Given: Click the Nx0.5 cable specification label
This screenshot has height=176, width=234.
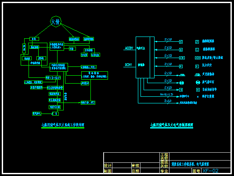Looking at the screenshot, I should coord(166,94).
